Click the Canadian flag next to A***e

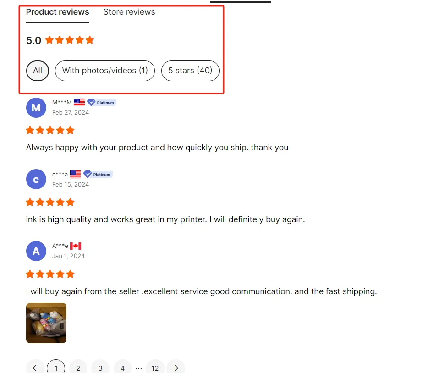coord(76,246)
